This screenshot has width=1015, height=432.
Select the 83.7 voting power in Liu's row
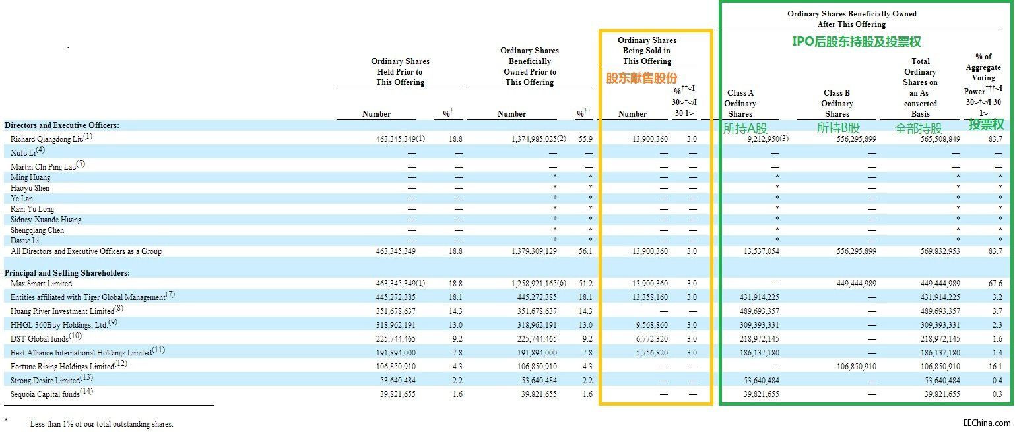pyautogui.click(x=996, y=139)
